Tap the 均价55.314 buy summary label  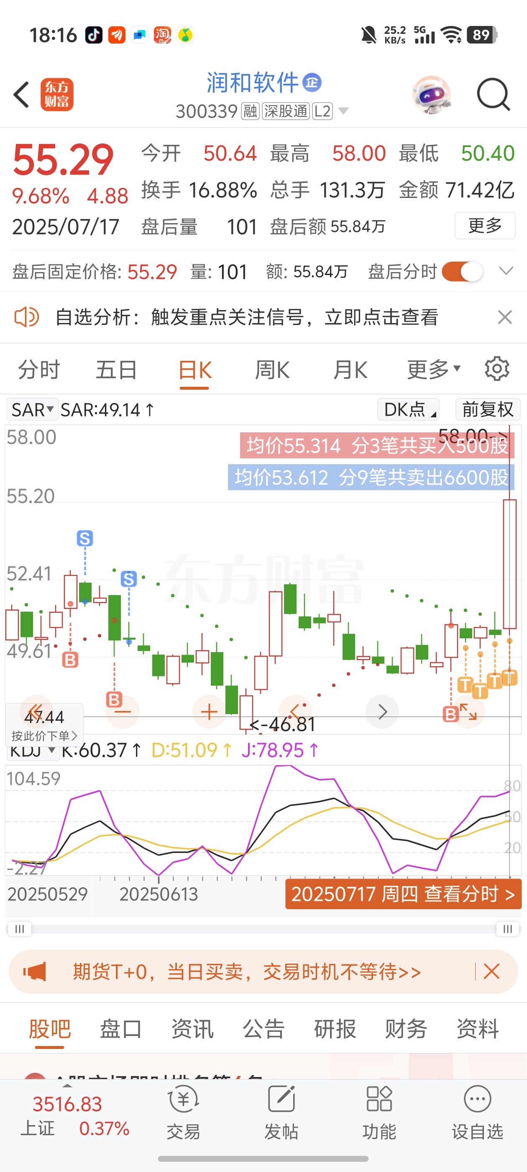click(377, 445)
